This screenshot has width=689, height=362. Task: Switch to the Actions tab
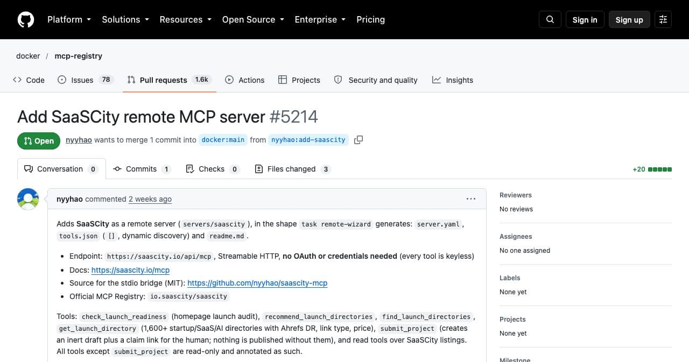click(x=245, y=80)
